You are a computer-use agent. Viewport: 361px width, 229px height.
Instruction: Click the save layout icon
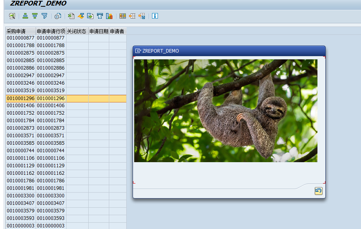(142, 16)
